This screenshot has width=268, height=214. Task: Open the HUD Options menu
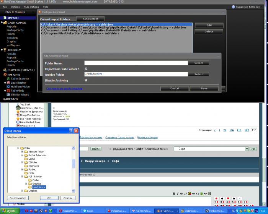tap(31, 7)
